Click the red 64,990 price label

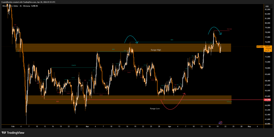pos(268,100)
